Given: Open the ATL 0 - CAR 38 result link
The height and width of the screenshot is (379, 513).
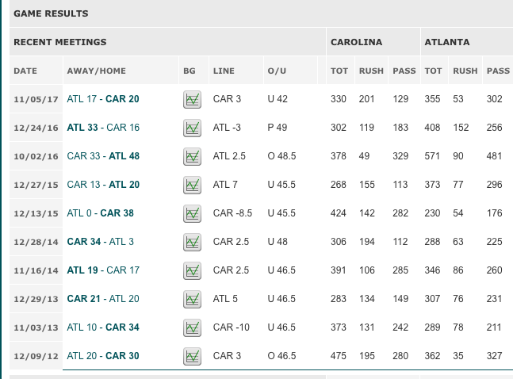Looking at the screenshot, I should pyautogui.click(x=101, y=213).
